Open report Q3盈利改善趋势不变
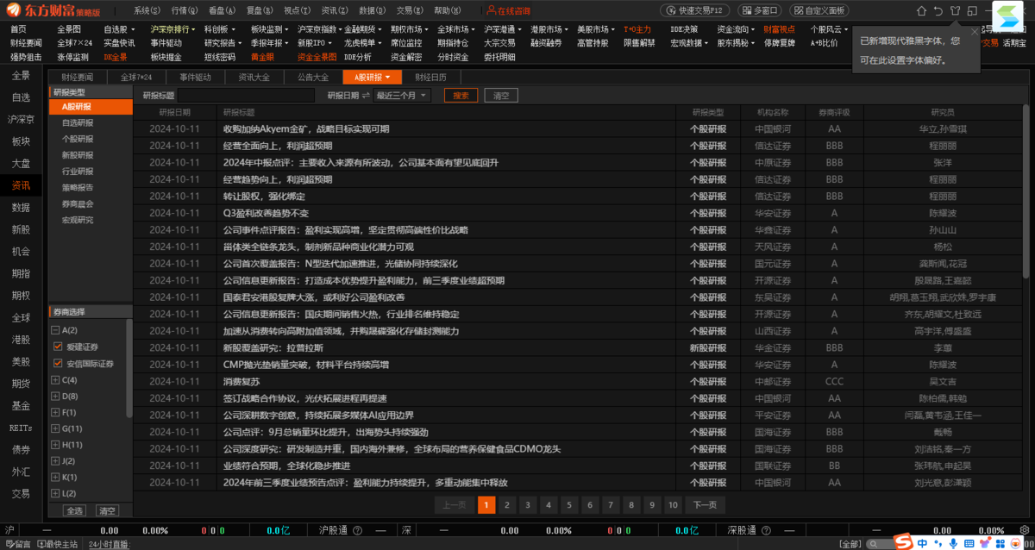Viewport: 1035px width, 550px height. coord(266,213)
